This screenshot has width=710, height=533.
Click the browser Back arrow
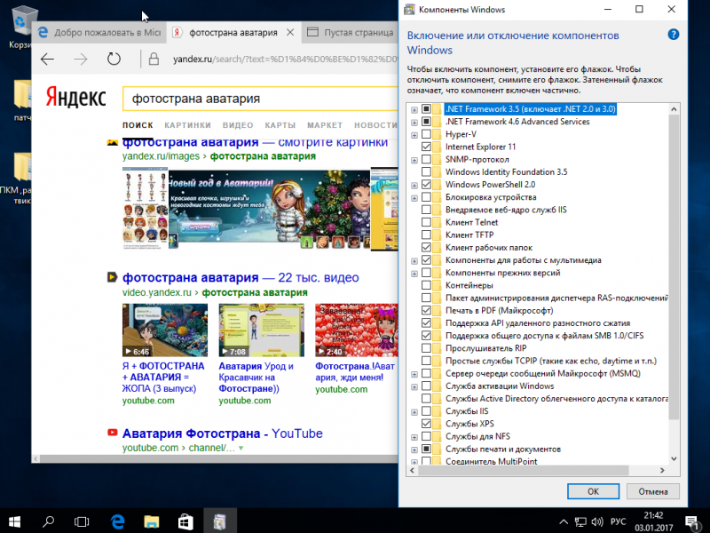[x=47, y=59]
